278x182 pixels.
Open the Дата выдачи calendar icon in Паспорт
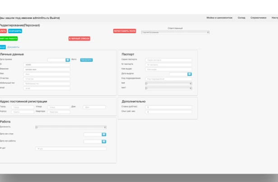click(190, 74)
